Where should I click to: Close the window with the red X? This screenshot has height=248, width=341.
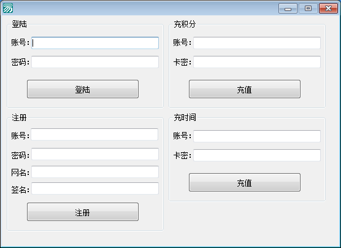[328, 9]
